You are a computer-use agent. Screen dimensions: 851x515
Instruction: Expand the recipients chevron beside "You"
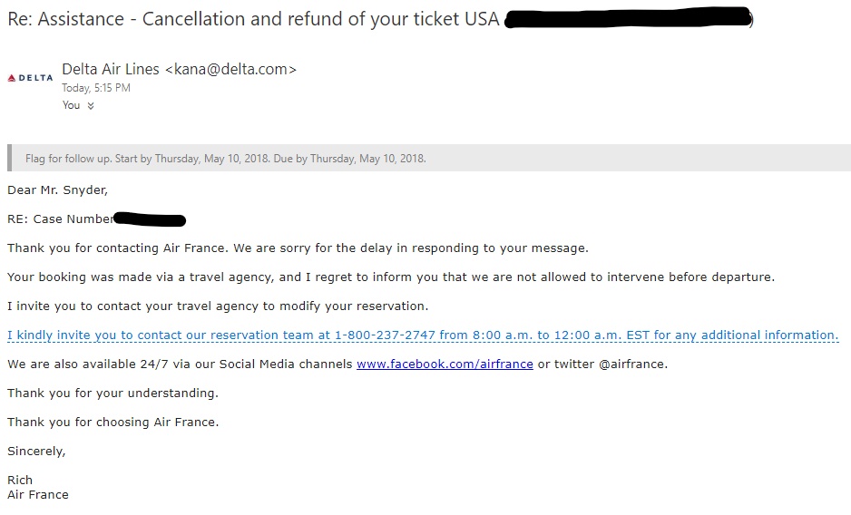[91, 106]
